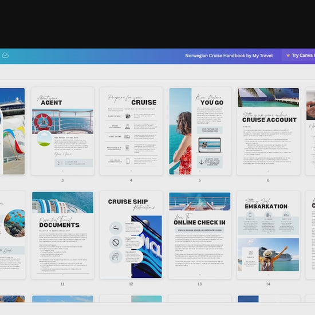
Task: Click page number 13 label
Action: tap(199, 284)
